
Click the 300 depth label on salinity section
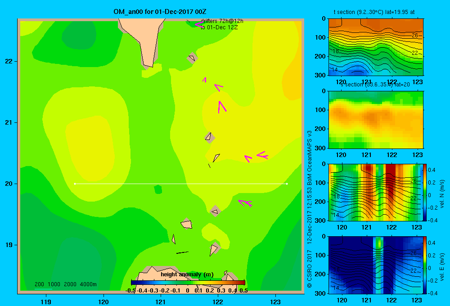320,148
